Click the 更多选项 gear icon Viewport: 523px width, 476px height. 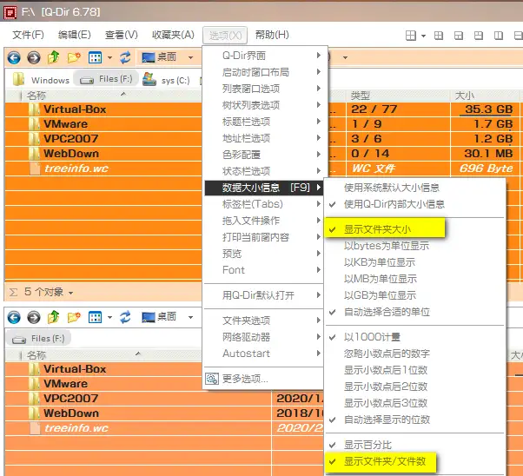(x=212, y=379)
